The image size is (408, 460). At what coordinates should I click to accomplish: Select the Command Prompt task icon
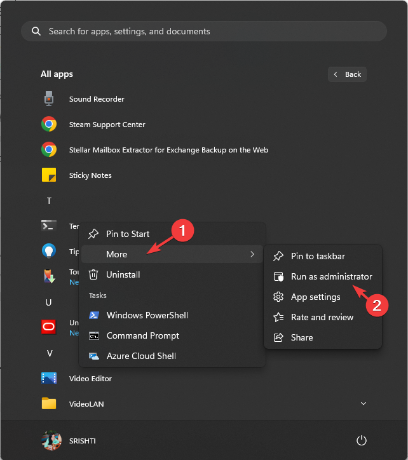[94, 335]
